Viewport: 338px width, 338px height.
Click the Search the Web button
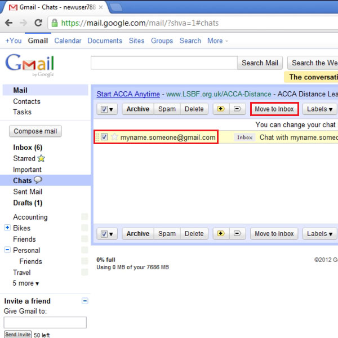pyautogui.click(x=313, y=63)
